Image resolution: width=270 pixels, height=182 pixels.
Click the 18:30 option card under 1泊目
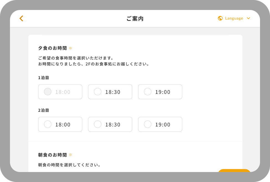[110, 91]
